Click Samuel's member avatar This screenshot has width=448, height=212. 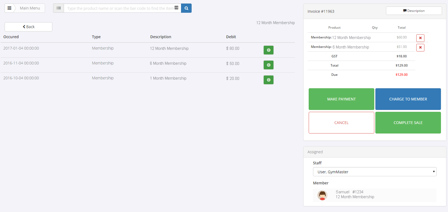[322, 195]
